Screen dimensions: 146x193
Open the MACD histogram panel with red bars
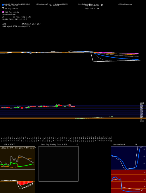coord(18,181)
